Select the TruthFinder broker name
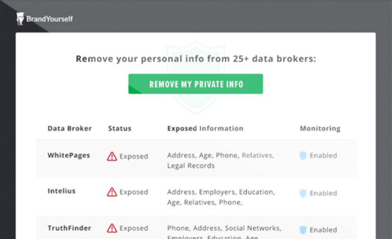 pos(69,227)
